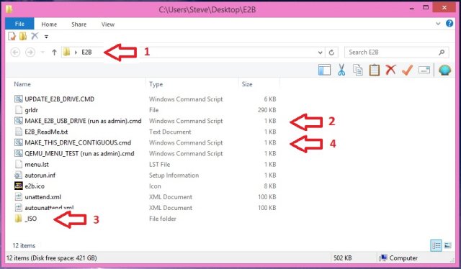Click the clipboard Paste icon
The height and width of the screenshot is (269, 461).
pos(375,70)
